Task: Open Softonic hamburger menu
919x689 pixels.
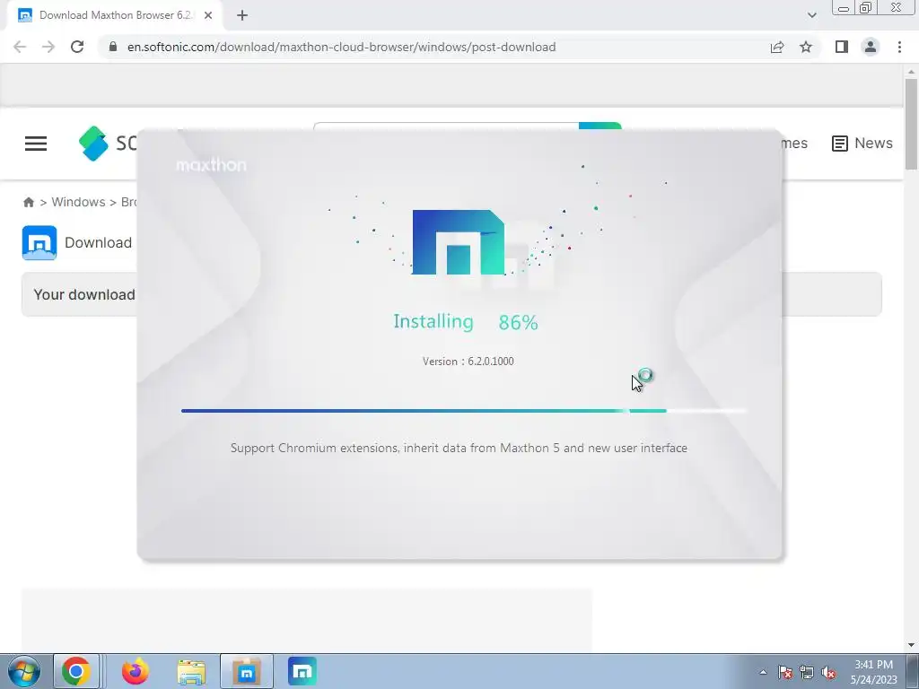Action: (36, 144)
